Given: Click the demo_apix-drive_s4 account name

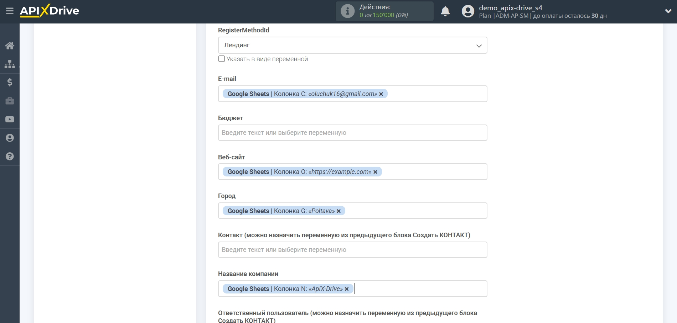Looking at the screenshot, I should click(x=510, y=8).
